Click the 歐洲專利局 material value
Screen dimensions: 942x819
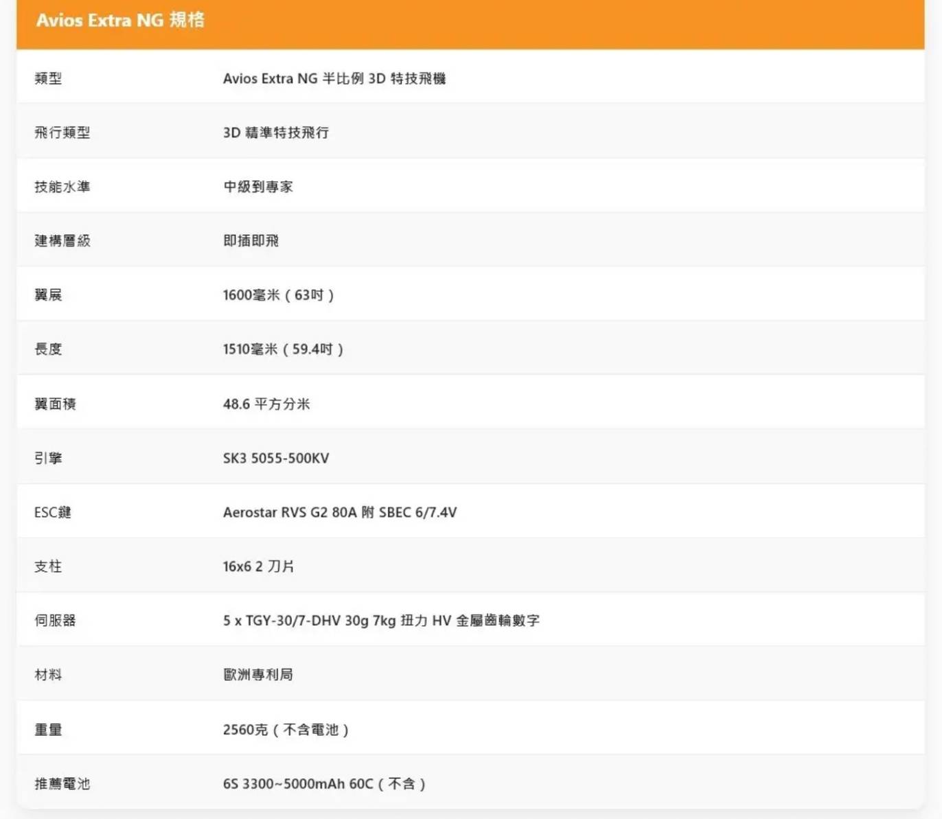click(257, 675)
